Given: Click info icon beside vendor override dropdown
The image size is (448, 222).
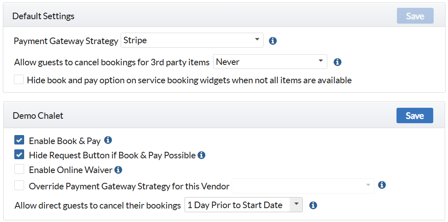Looking at the screenshot, I should tap(382, 185).
